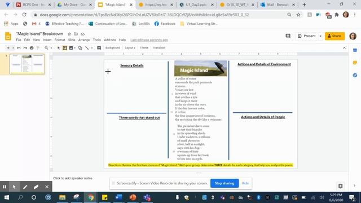Screen dimensions: 361x203
Task: Select the Screencastify eraser tool
Action: coord(36,187)
